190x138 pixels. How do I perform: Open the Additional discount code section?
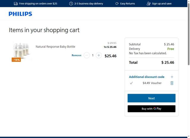pyautogui.click(x=147, y=77)
